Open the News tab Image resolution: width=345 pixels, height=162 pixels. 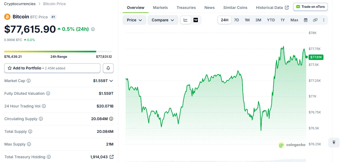209,8
